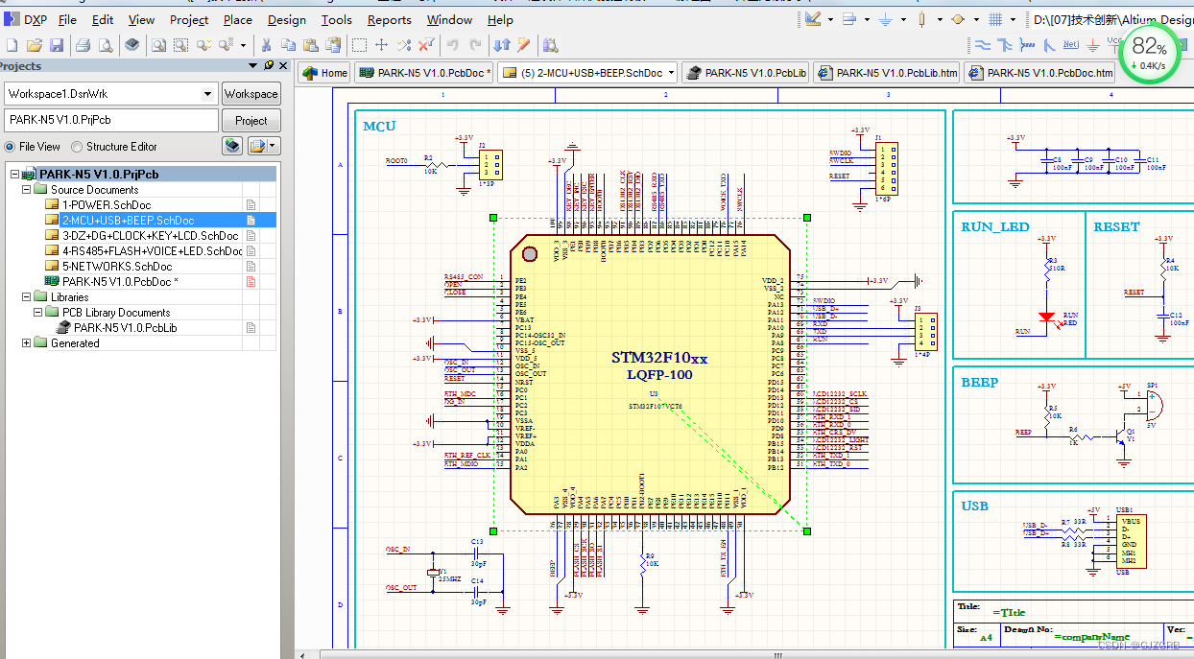Image resolution: width=1194 pixels, height=659 pixels.
Task: Open the power sources dropdown arrow
Action: 904,19
